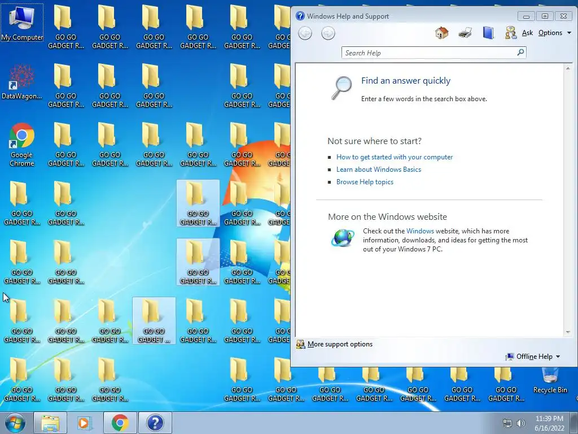Open the Browse Help book icon
Viewport: 578px width, 434px height.
click(x=488, y=33)
